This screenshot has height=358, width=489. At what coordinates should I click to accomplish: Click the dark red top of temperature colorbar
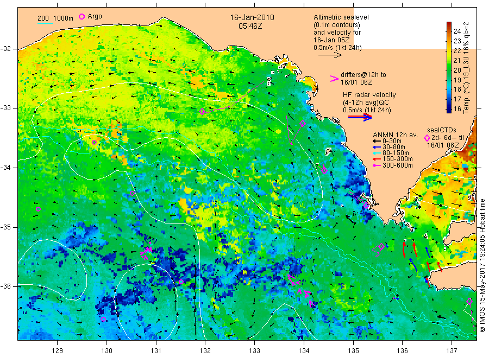(x=449, y=24)
